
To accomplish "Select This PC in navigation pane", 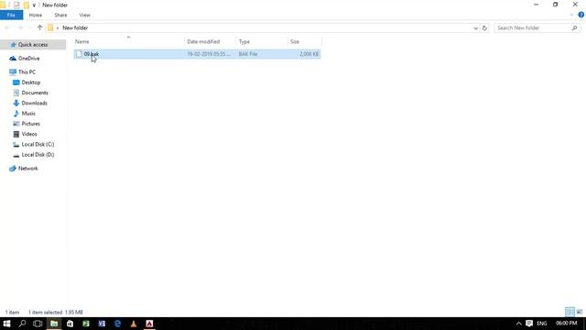I will coord(27,71).
